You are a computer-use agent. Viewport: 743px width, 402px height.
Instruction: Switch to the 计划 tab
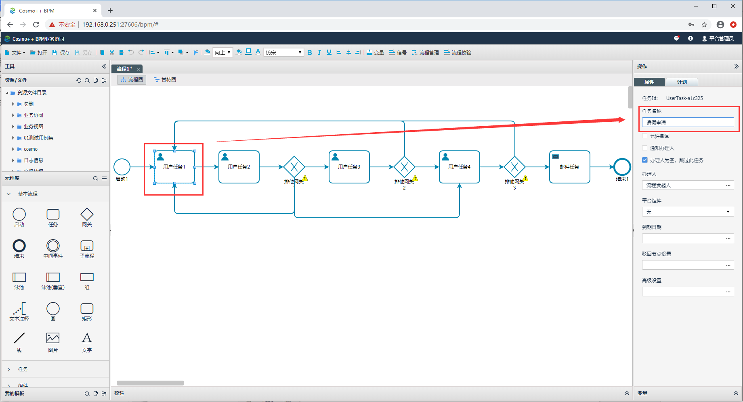[682, 82]
